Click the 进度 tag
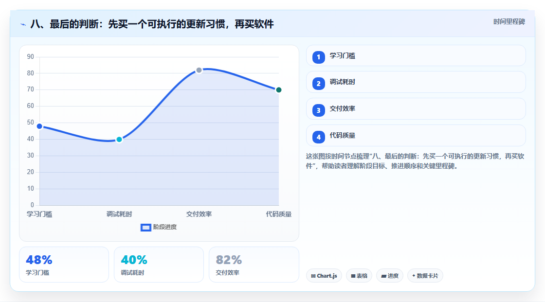This screenshot has width=545, height=302. click(390, 276)
